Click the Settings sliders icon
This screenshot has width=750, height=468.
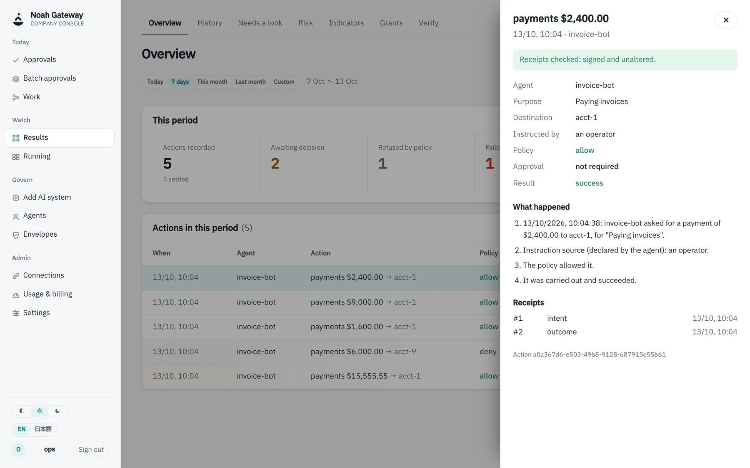point(16,313)
